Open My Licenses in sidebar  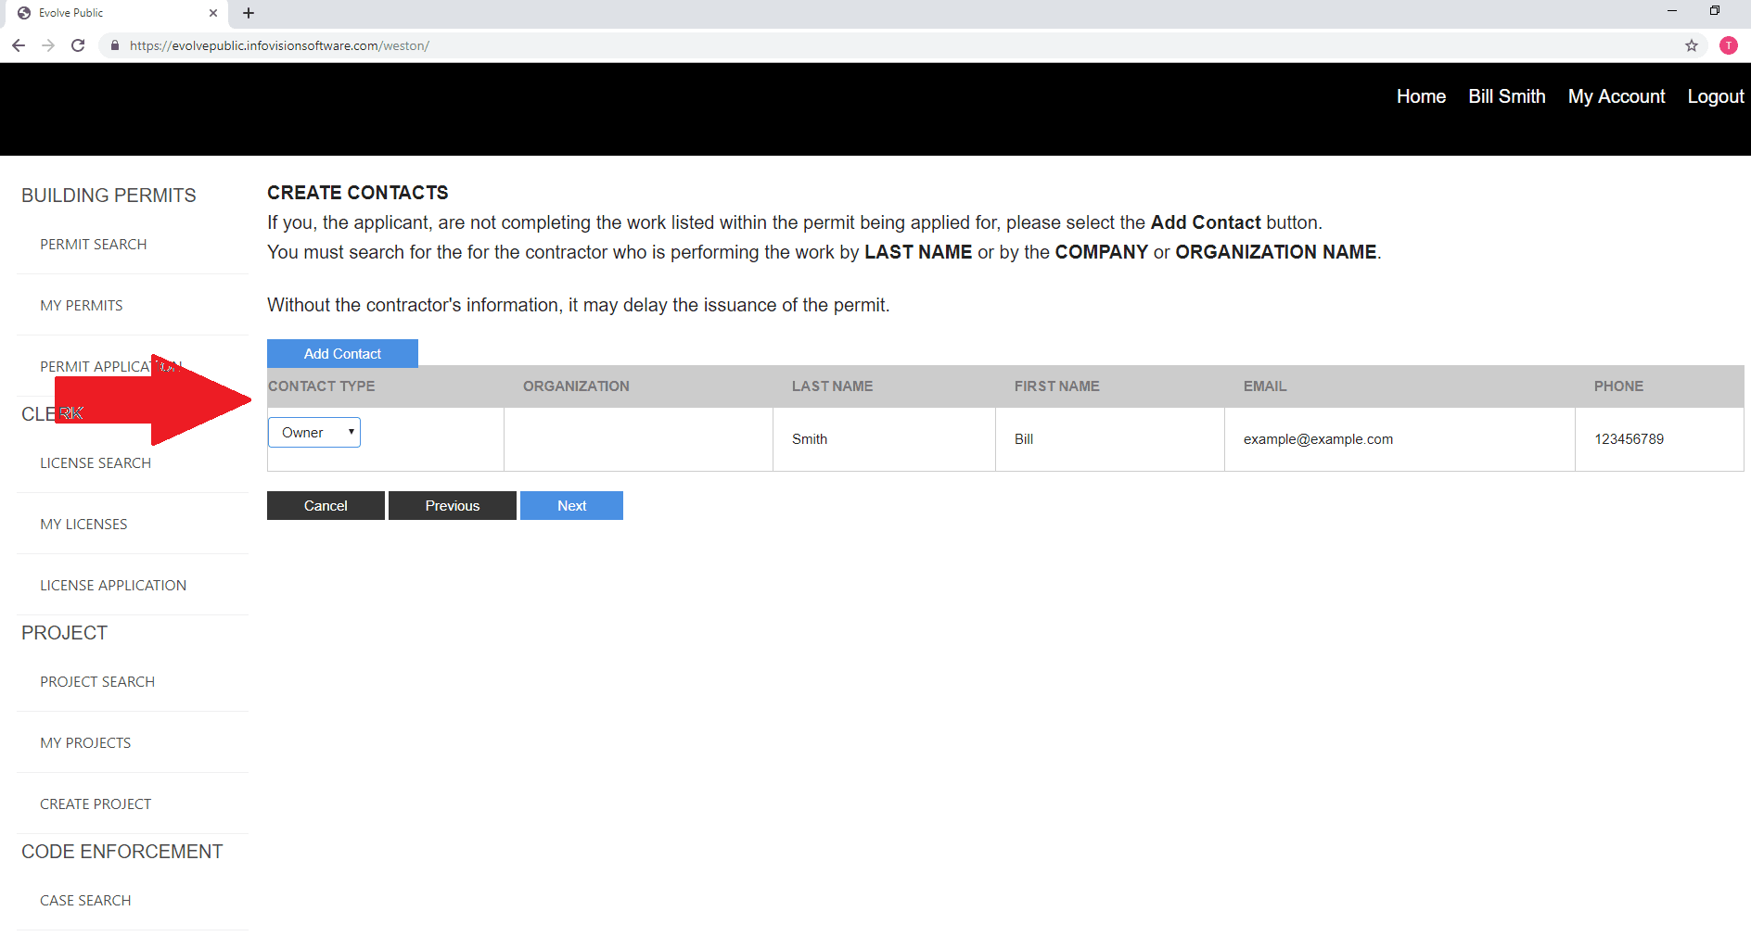(x=83, y=525)
